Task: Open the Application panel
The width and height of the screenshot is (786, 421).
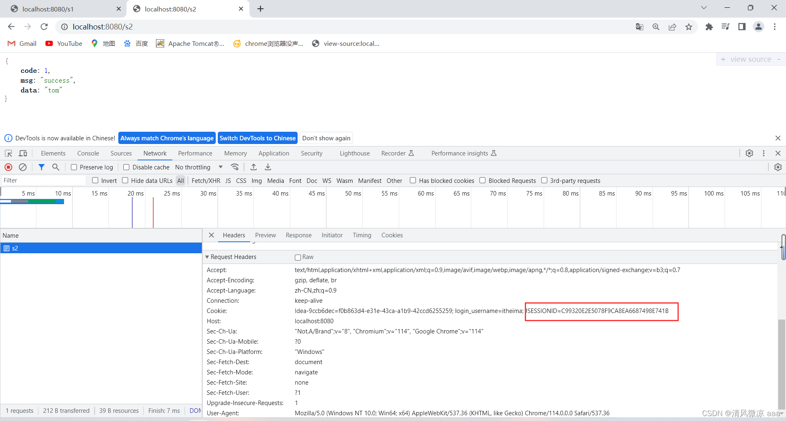Action: point(274,153)
